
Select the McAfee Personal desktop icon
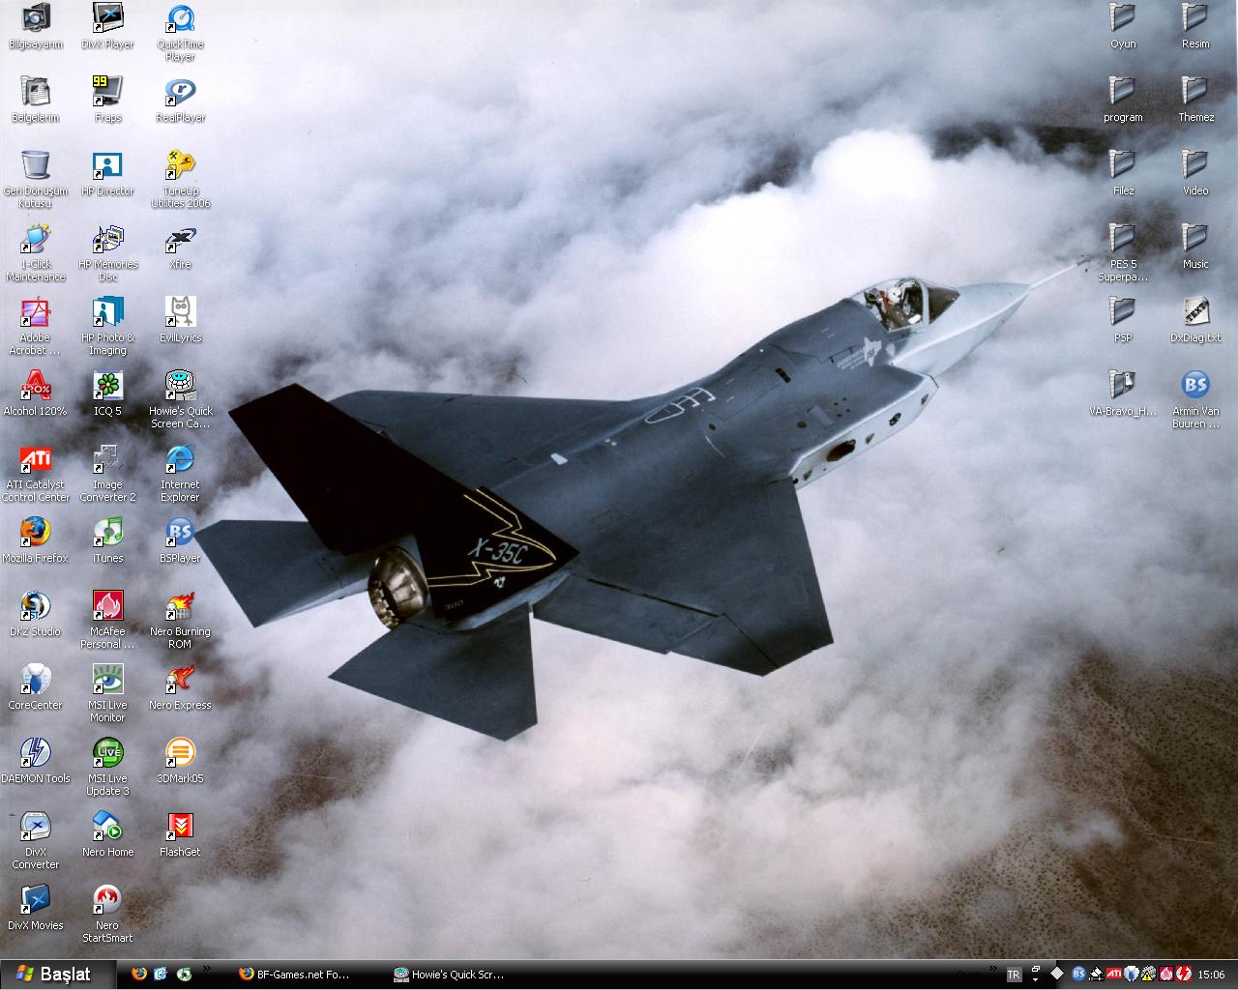coord(107,621)
